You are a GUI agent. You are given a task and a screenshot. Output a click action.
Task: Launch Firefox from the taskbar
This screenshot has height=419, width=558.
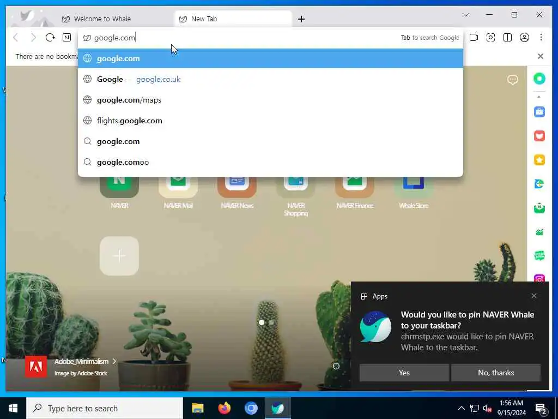(x=224, y=408)
